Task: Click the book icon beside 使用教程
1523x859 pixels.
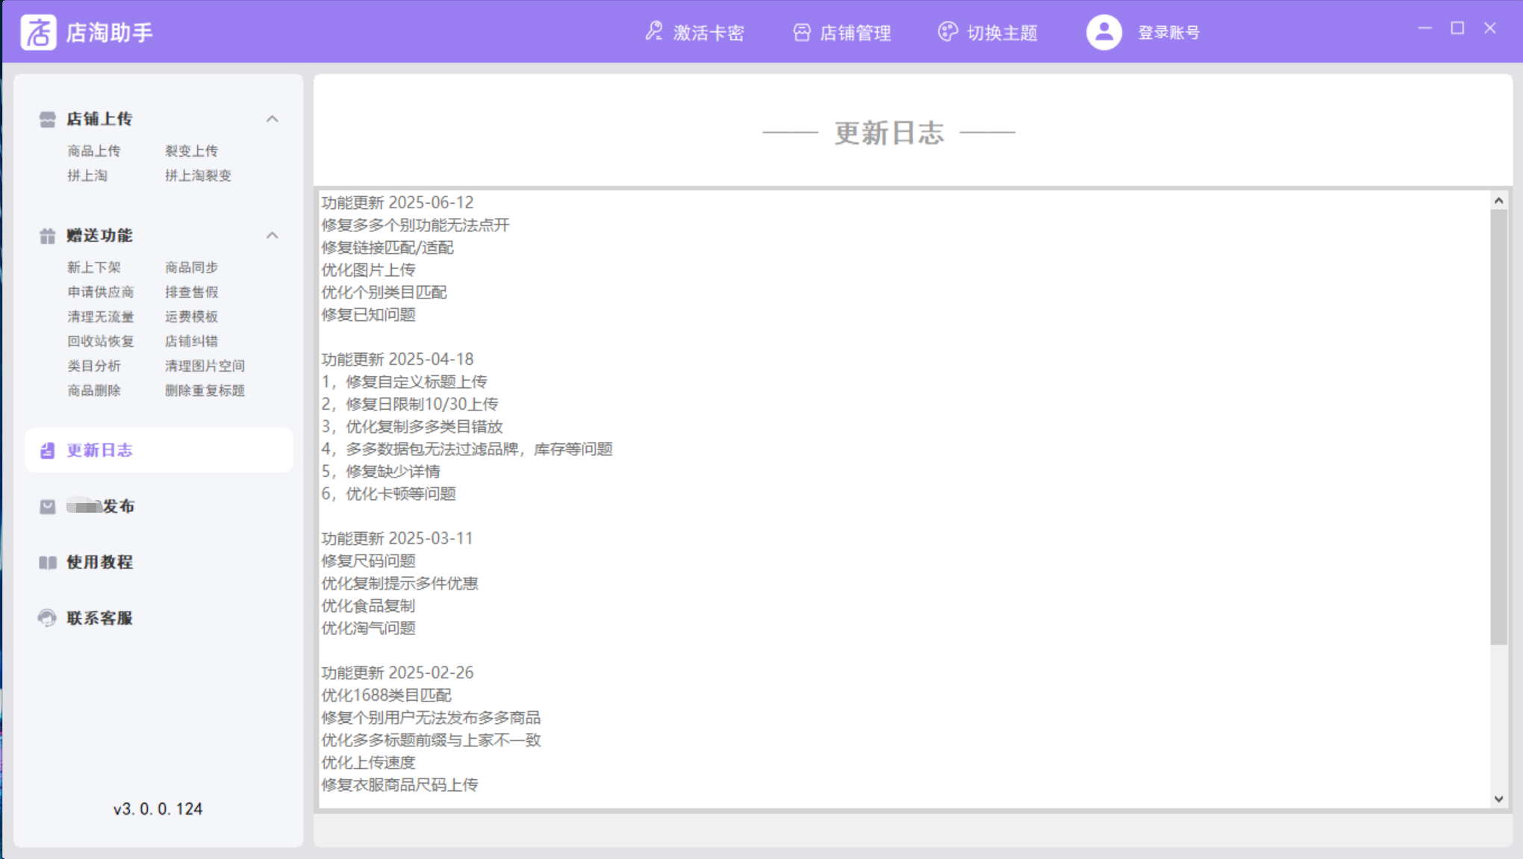Action: tap(47, 562)
